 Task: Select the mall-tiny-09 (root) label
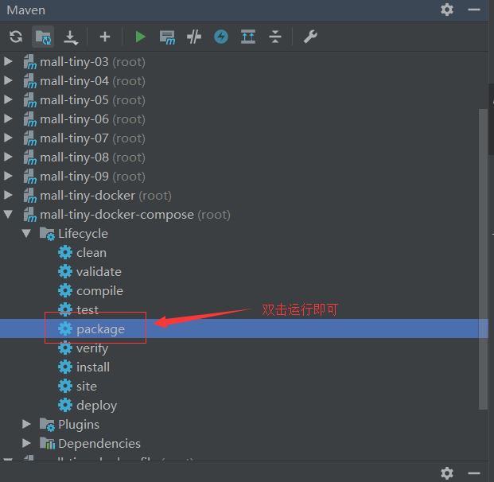tap(92, 177)
